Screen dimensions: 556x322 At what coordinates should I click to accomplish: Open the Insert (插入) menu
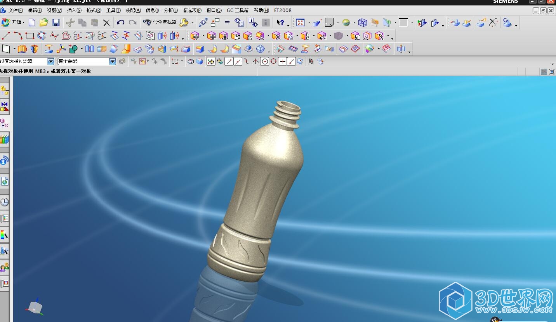pos(74,10)
